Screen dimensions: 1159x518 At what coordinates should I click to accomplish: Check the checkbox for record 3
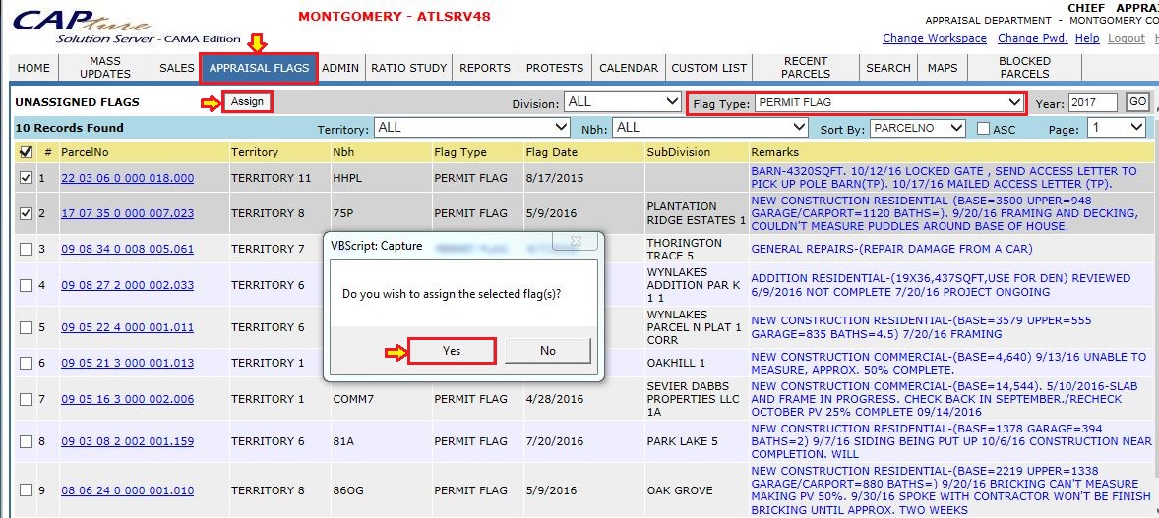click(x=26, y=249)
